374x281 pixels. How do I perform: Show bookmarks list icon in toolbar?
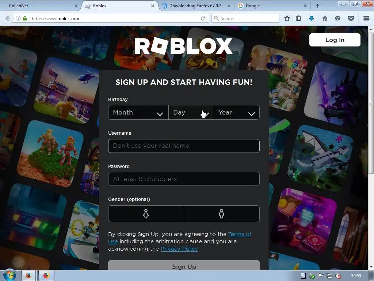(x=298, y=18)
